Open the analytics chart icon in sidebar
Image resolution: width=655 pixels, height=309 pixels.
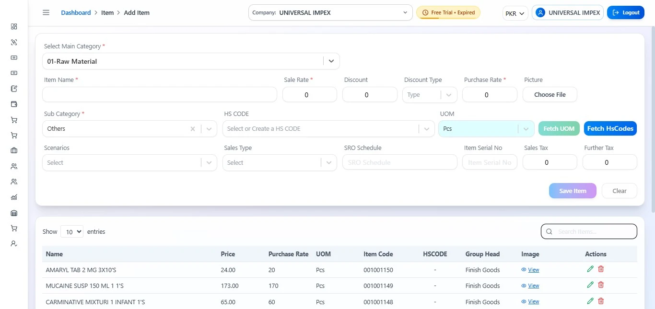pos(14,197)
